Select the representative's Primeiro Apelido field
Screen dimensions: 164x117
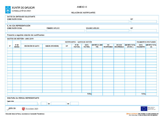[x=65, y=31]
